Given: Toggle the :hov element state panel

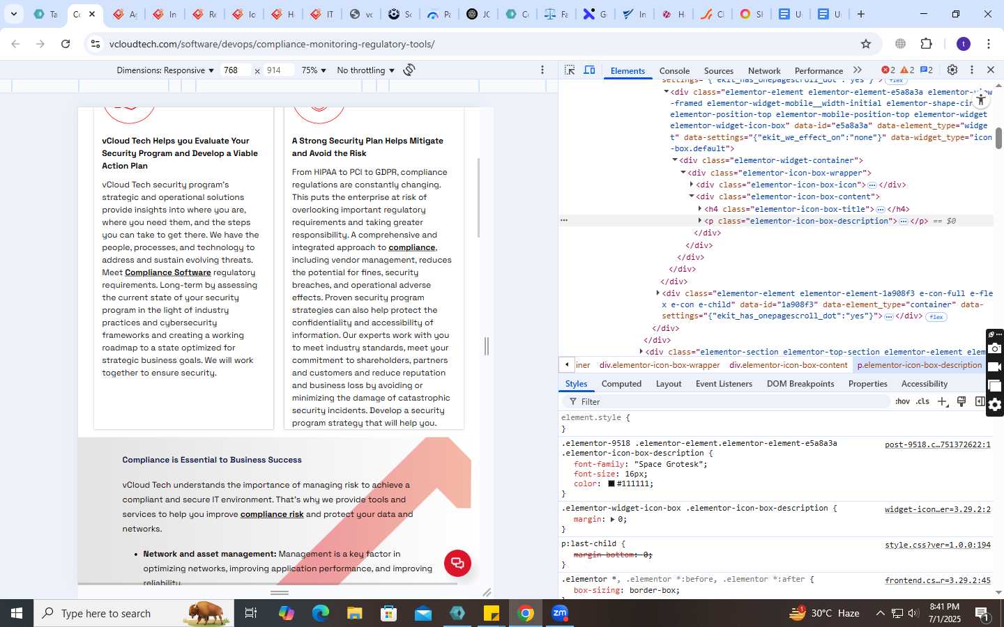Looking at the screenshot, I should 903,401.
